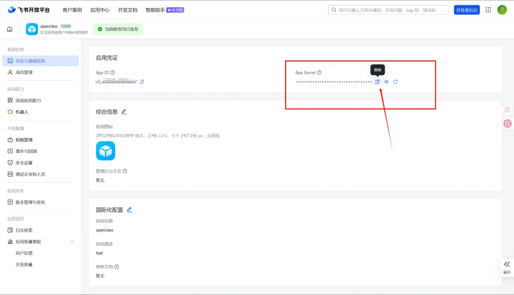This screenshot has height=295, width=514.
Task: Click the masked App Secret value
Action: [x=333, y=82]
